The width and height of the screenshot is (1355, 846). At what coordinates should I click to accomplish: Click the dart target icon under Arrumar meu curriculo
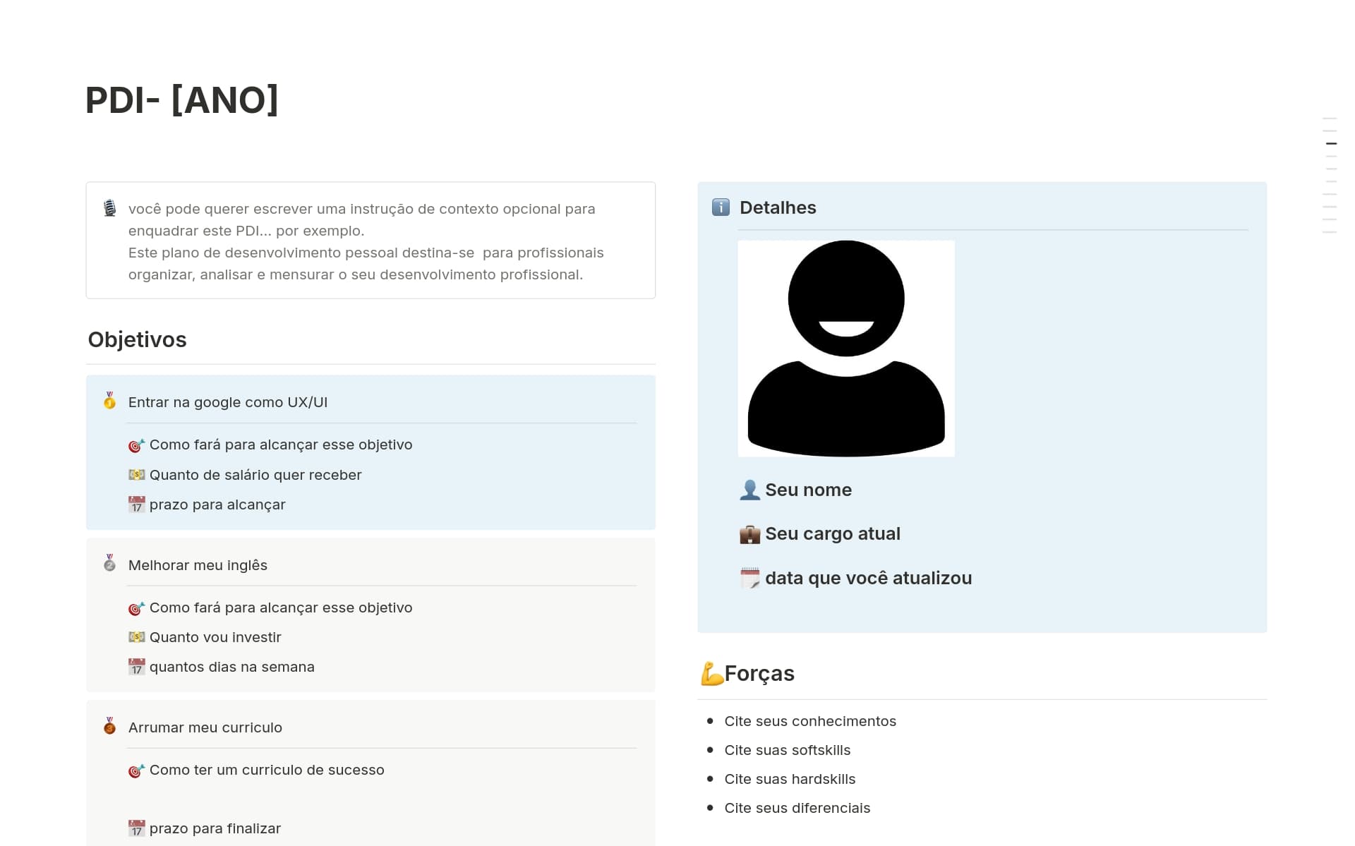click(136, 771)
